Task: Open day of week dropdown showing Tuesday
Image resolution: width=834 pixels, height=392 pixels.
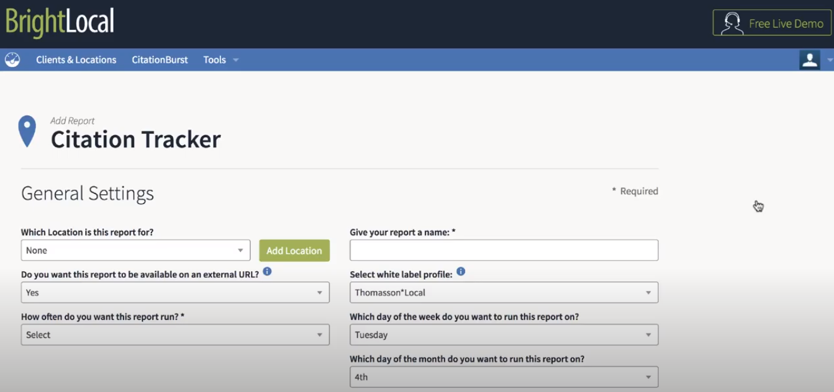Action: tap(504, 335)
